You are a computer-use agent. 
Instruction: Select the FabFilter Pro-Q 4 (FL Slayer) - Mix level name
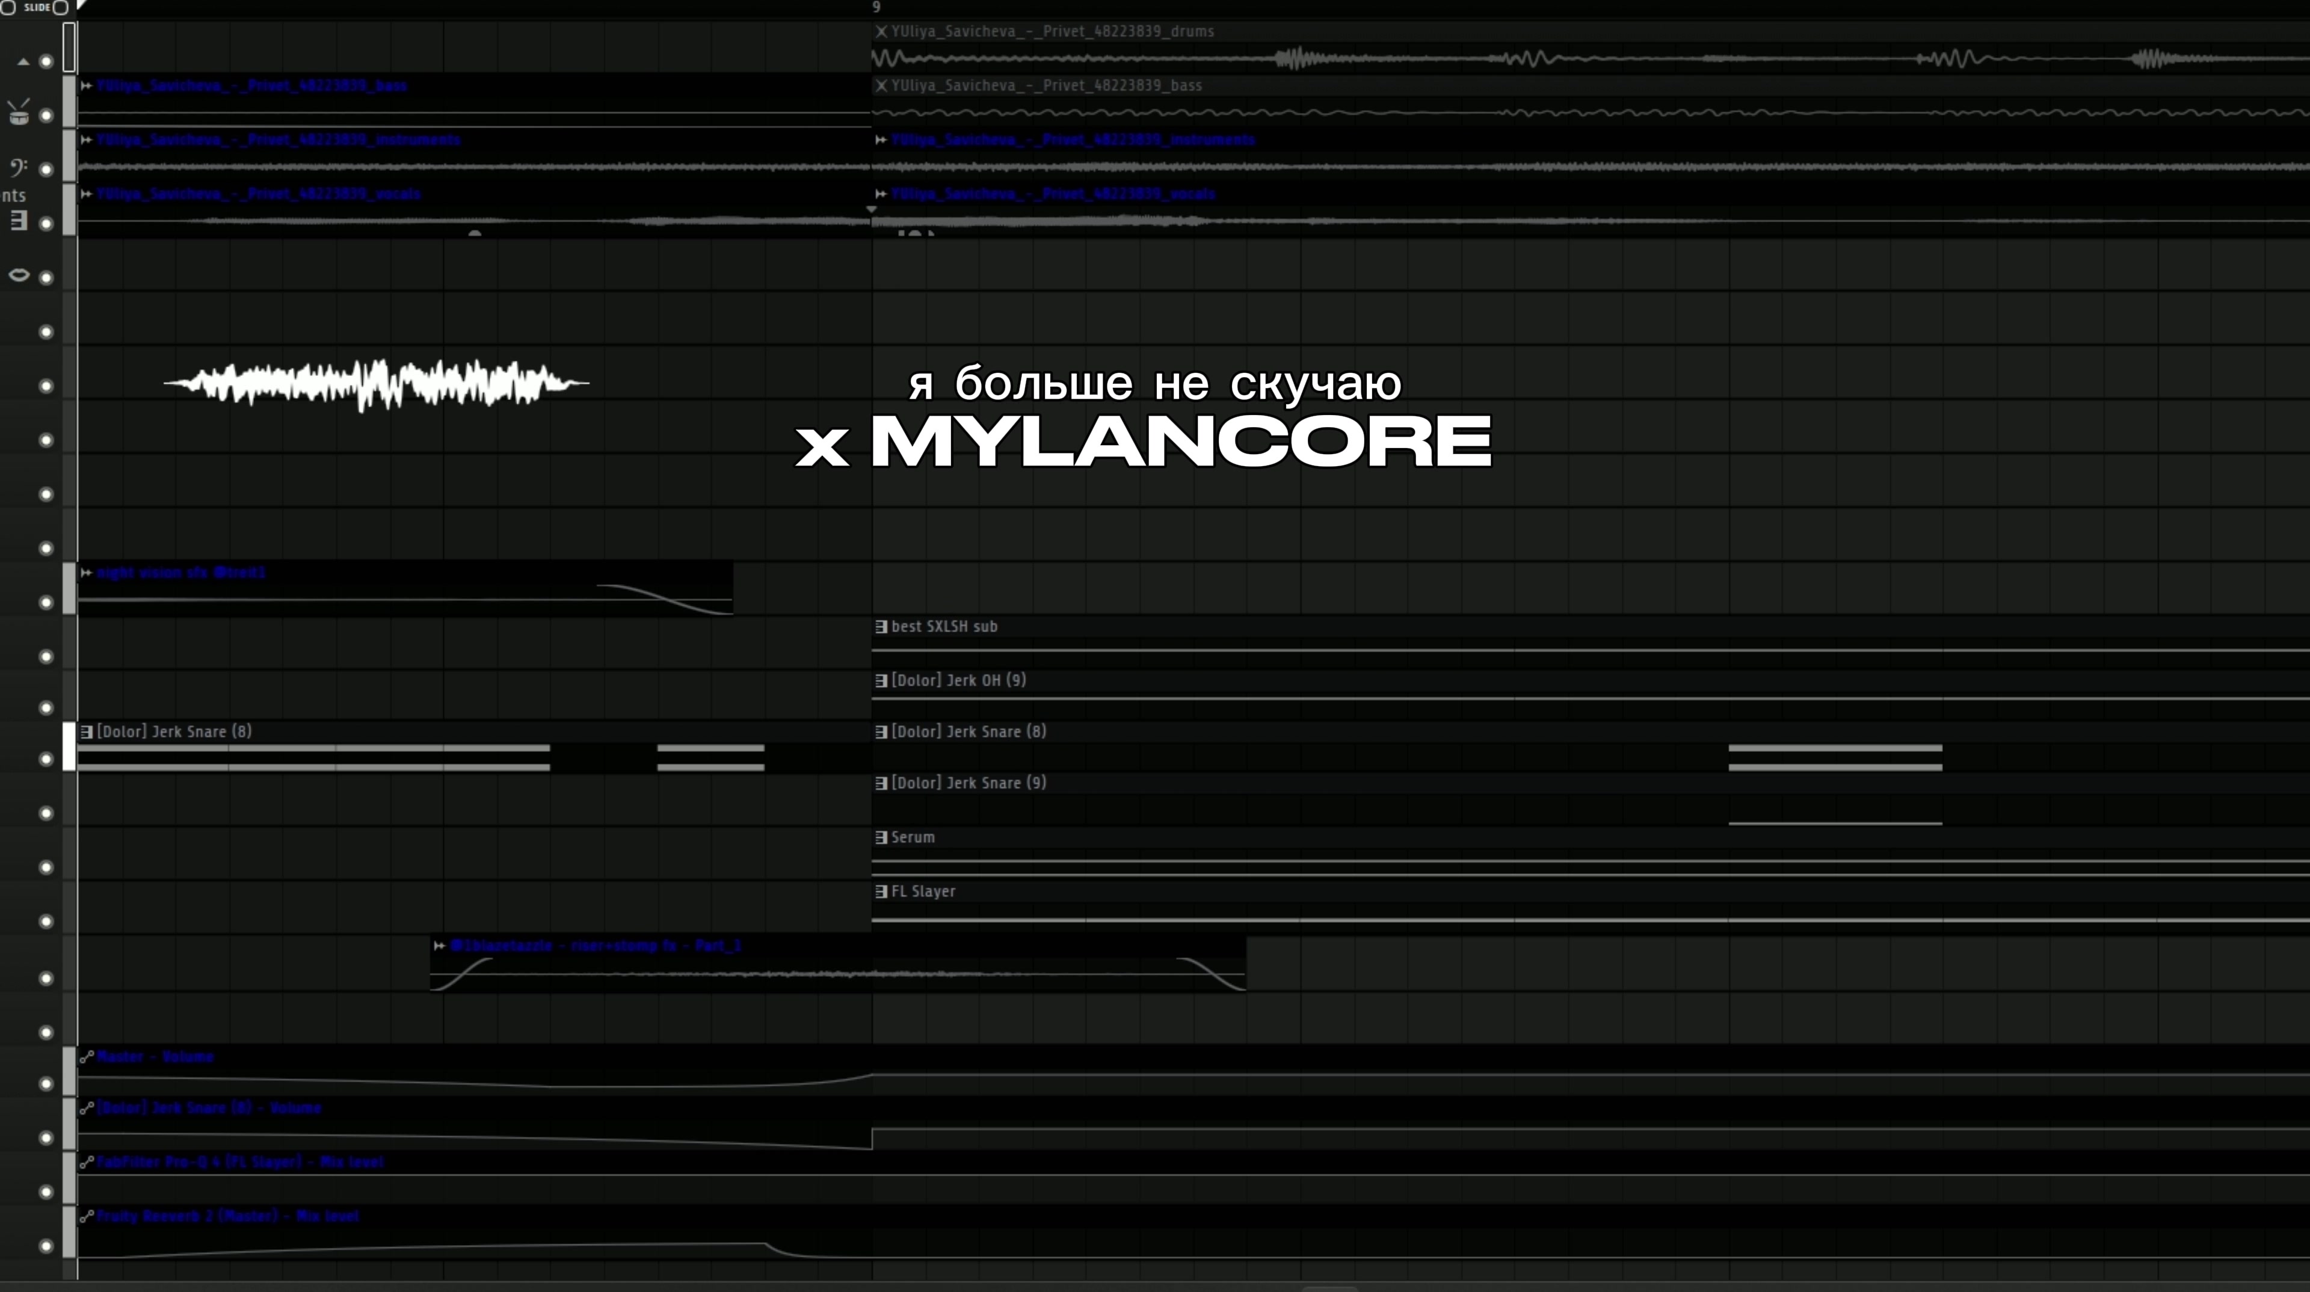(x=239, y=1162)
